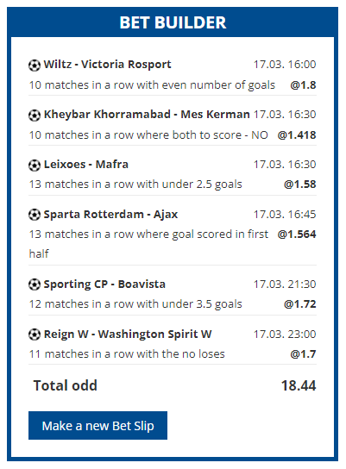
Task: Select the @1.8 odds for Wiltz
Action: [303, 85]
